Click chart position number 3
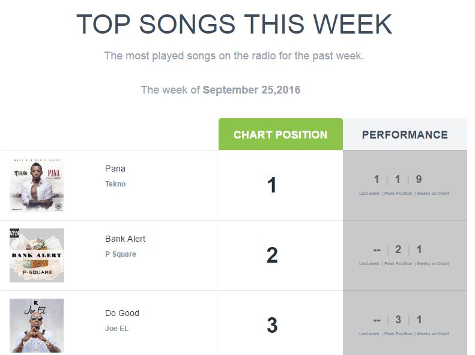Screen dimensions: 475x355 272,326
